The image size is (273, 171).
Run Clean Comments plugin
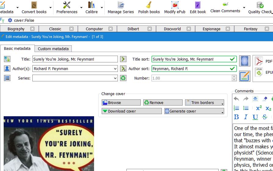pyautogui.click(x=225, y=8)
